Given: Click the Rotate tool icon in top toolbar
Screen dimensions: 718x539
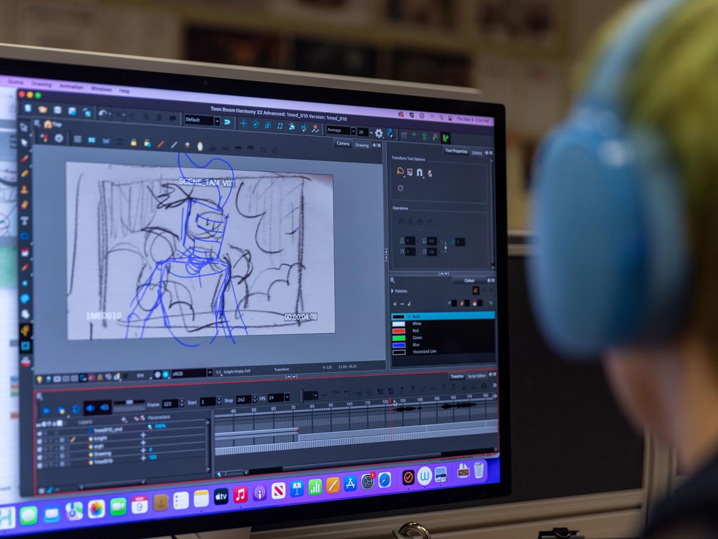Looking at the screenshot, I should click(256, 124).
